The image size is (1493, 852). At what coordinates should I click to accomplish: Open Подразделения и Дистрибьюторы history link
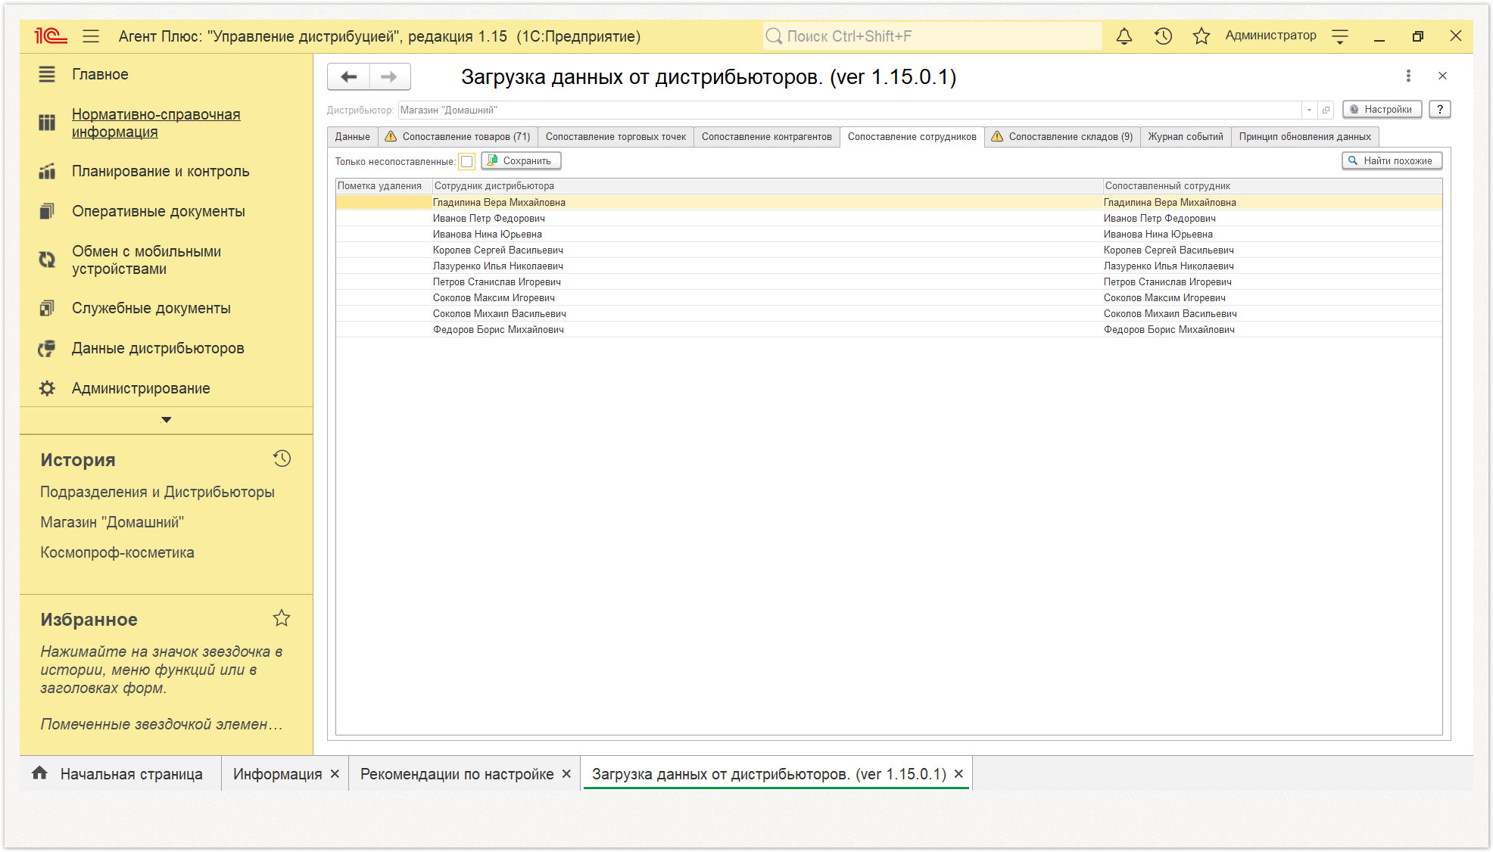click(157, 492)
